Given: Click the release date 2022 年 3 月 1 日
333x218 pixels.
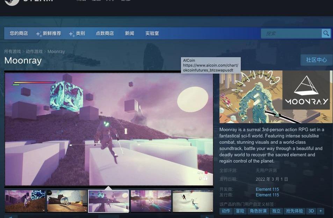Looking at the screenshot, I should pyautogui.click(x=272, y=179).
